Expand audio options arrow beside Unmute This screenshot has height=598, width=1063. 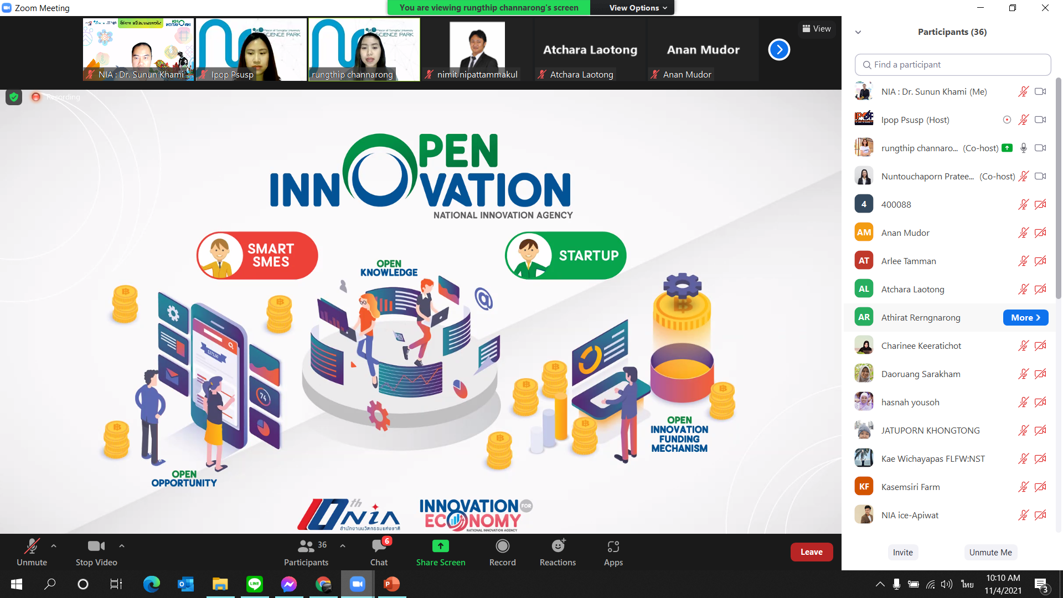(x=54, y=546)
